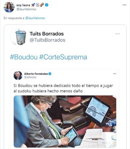Screen dimensions: 130x149
Task: Visit the @TuitsBorrados handle
Action: (x=48, y=40)
